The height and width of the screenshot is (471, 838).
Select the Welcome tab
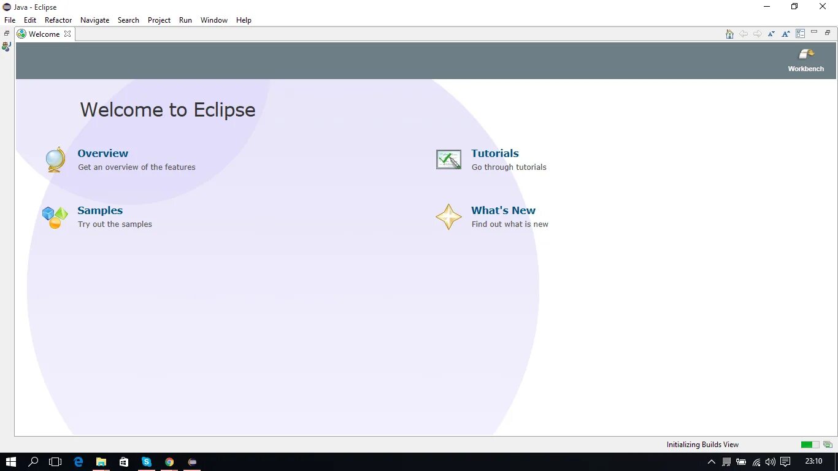(x=44, y=34)
